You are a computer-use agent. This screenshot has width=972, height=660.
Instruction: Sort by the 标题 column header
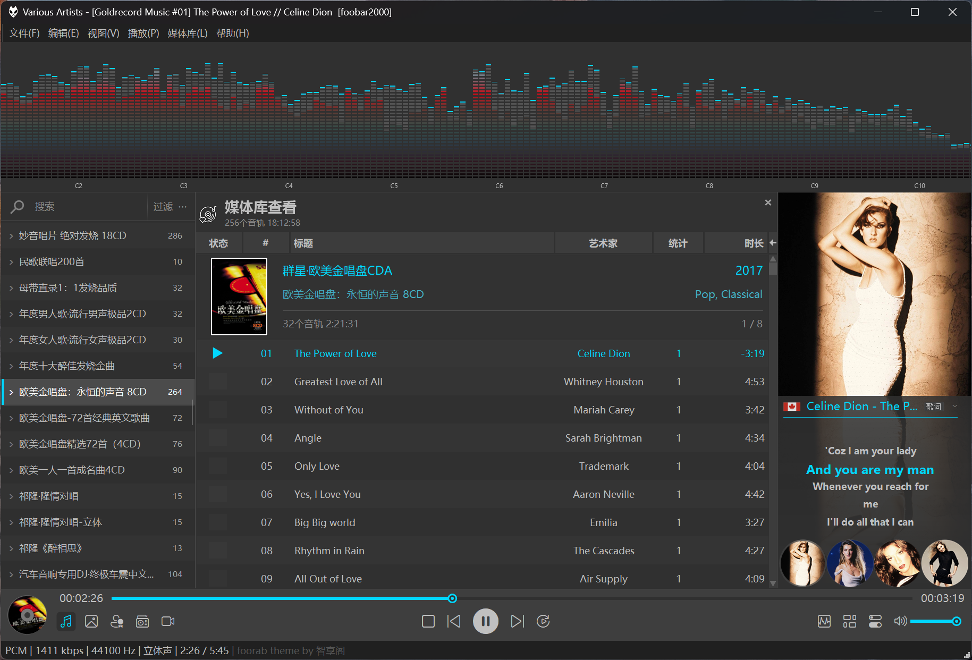click(422, 243)
